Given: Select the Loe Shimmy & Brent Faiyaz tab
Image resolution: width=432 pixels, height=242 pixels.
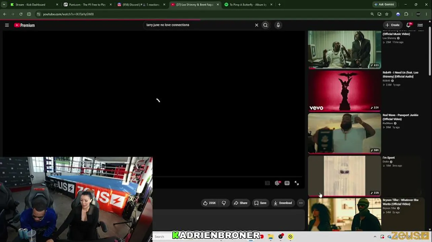Looking at the screenshot, I should click(x=195, y=5).
